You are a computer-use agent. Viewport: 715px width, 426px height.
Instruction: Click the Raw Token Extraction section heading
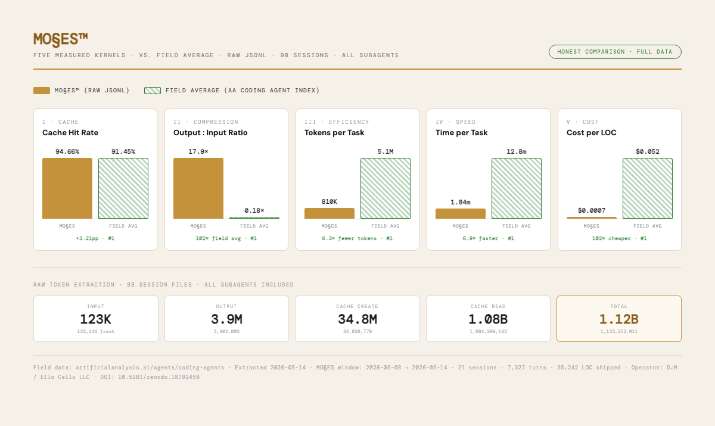point(164,285)
